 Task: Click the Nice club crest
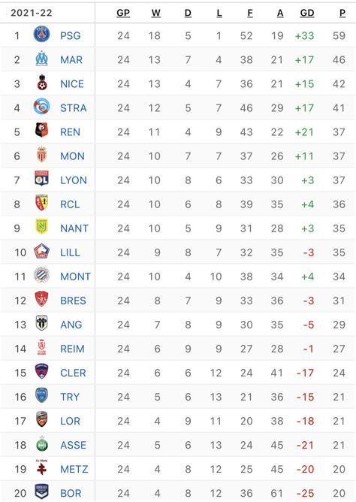41,83
